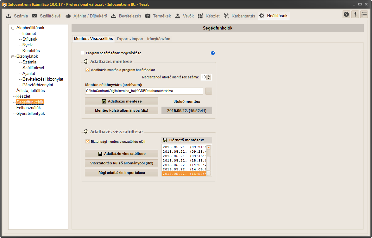Click Régi adatbázis importálása button

pos(122,173)
